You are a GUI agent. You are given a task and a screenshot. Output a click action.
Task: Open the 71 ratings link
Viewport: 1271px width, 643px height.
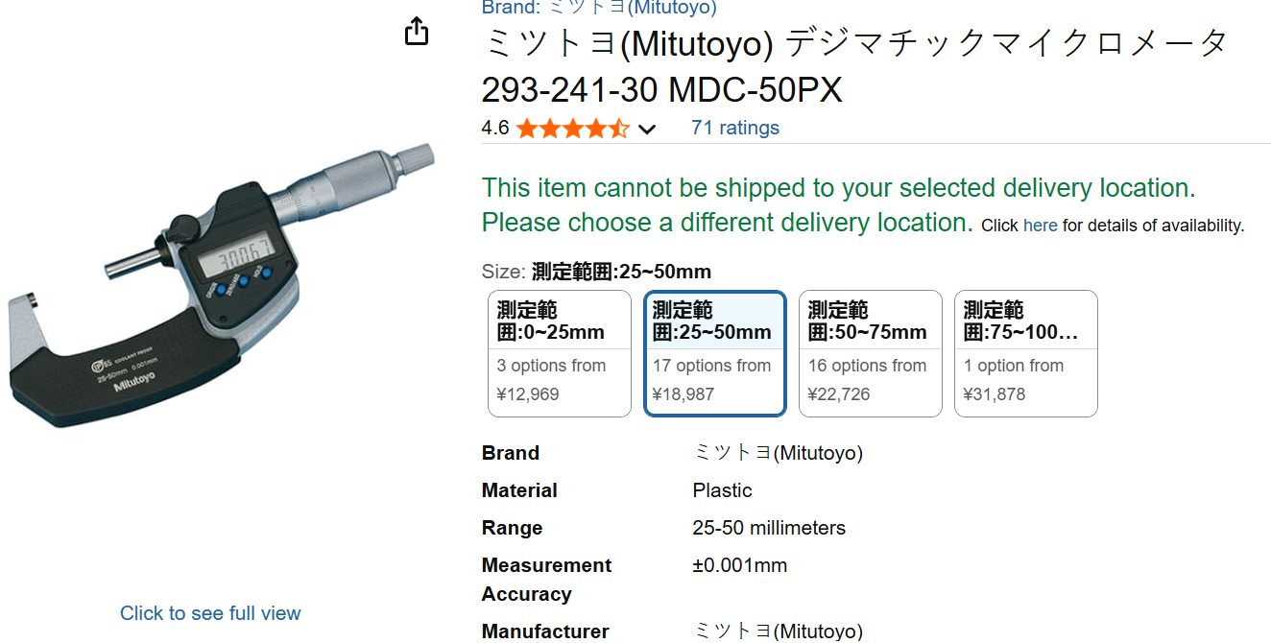point(734,128)
